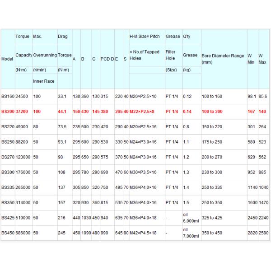Click torque capacity value 686000
This screenshot has width=271, height=271.
[x=24, y=233]
